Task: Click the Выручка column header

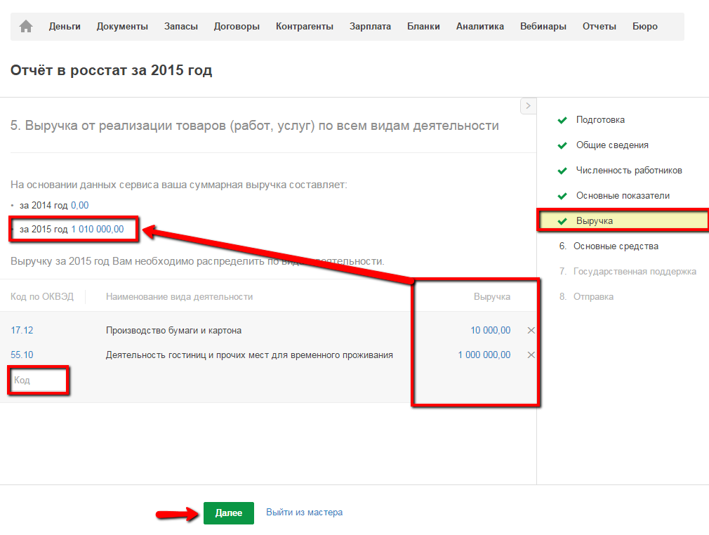Action: click(x=492, y=297)
